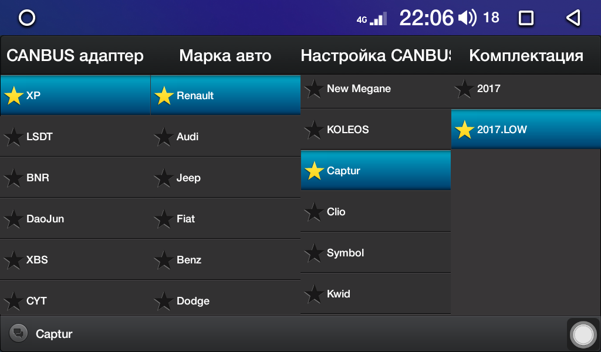
Task: Choose the 2017.LOW configuration
Action: tap(526, 130)
